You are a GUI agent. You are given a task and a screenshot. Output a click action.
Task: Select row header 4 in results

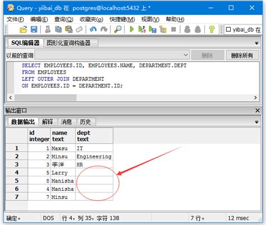coord(17,172)
